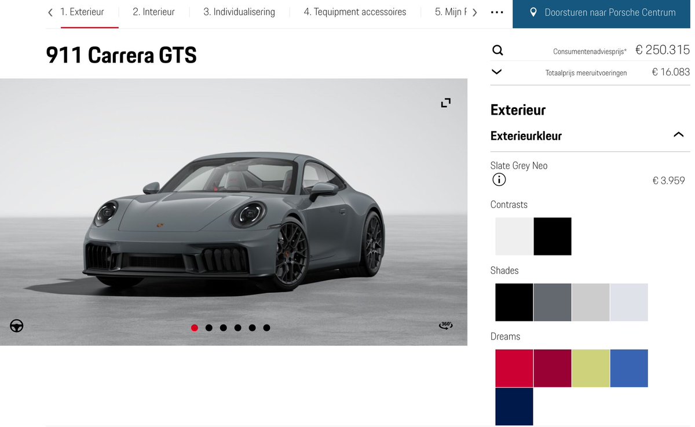Switch to interior view steering wheel icon

[17, 326]
